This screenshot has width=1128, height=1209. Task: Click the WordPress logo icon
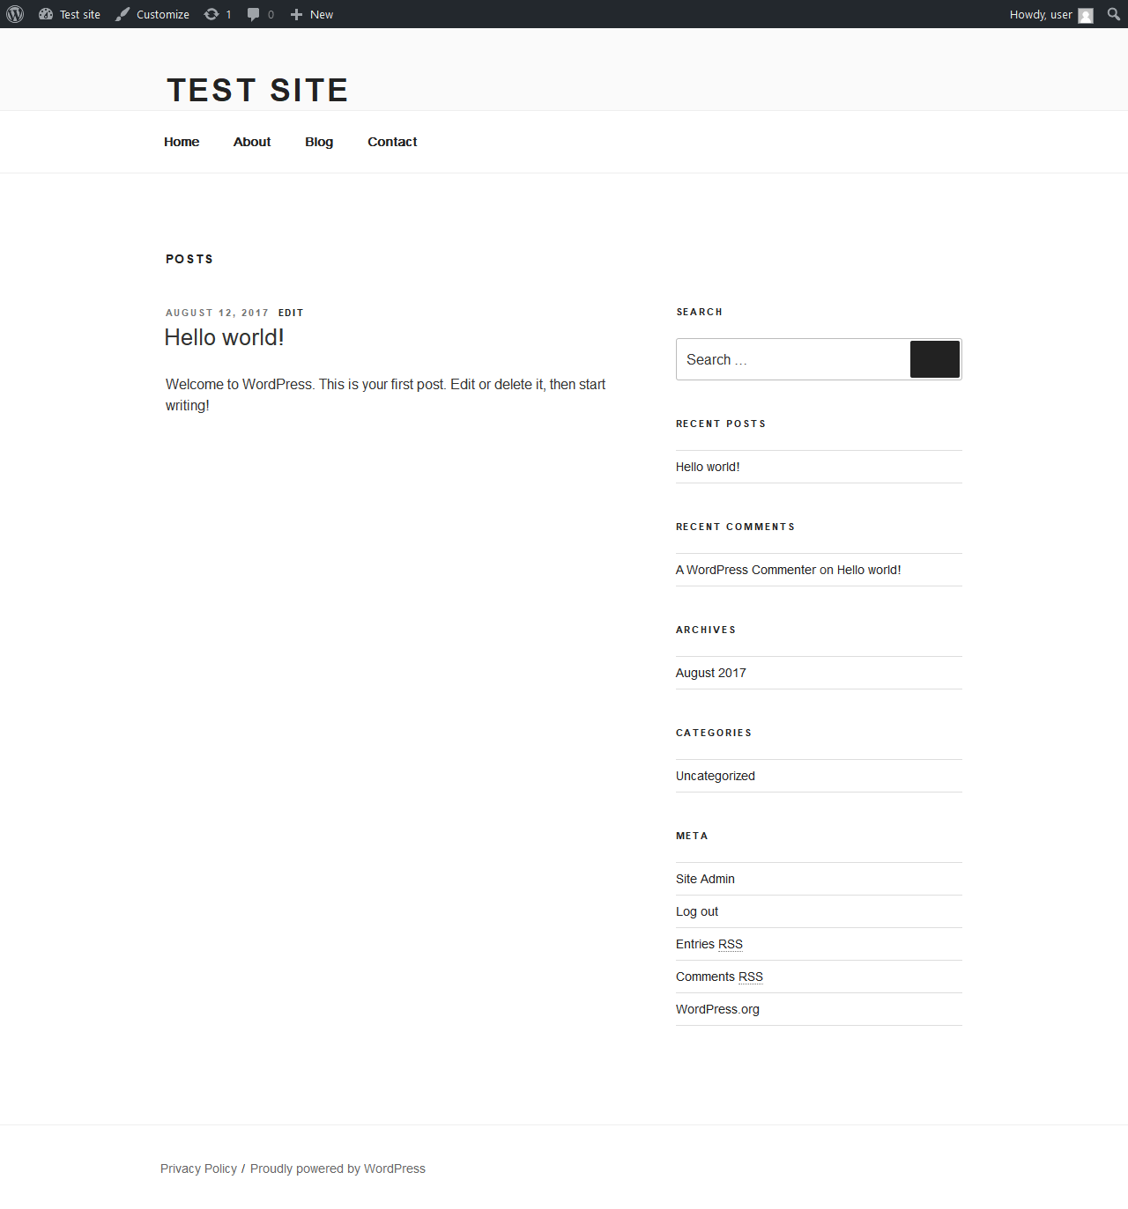tap(15, 14)
